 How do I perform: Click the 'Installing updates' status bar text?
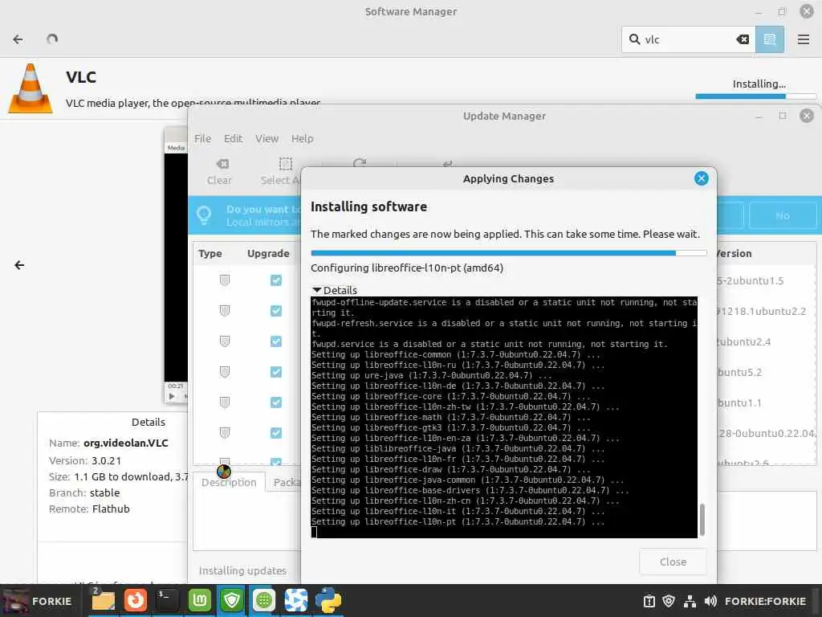click(x=242, y=570)
